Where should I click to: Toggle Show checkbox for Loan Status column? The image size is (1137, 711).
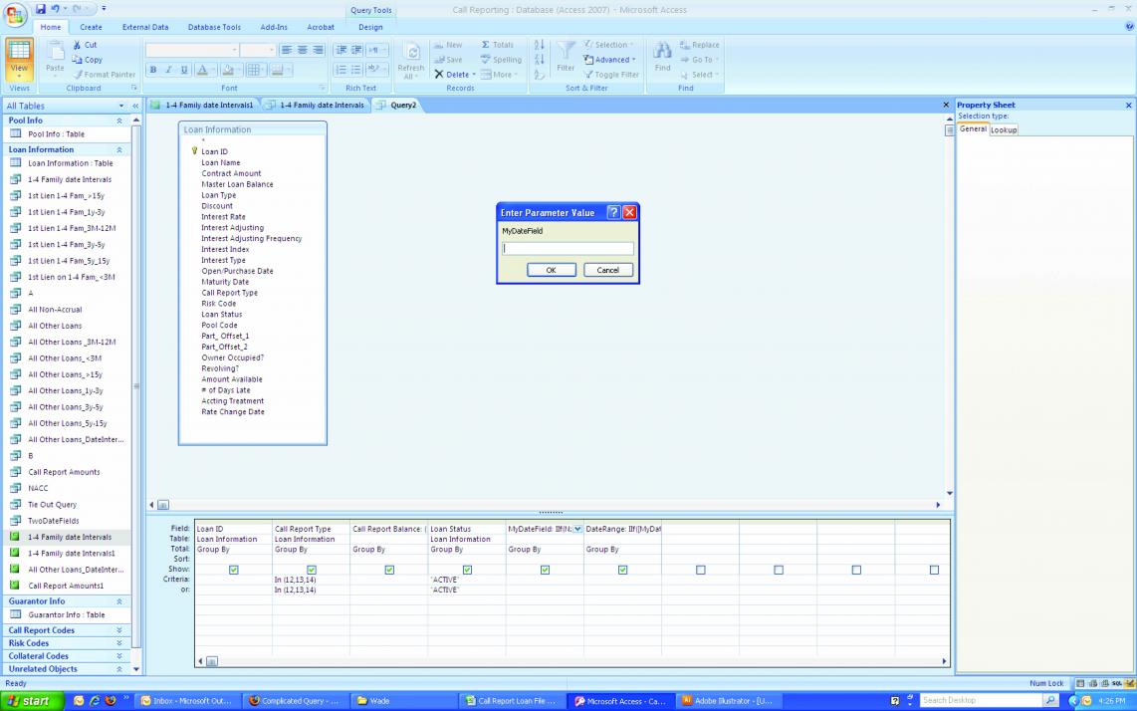coord(467,570)
